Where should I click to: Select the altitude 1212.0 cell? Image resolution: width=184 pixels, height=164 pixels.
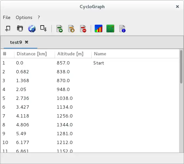point(64,142)
